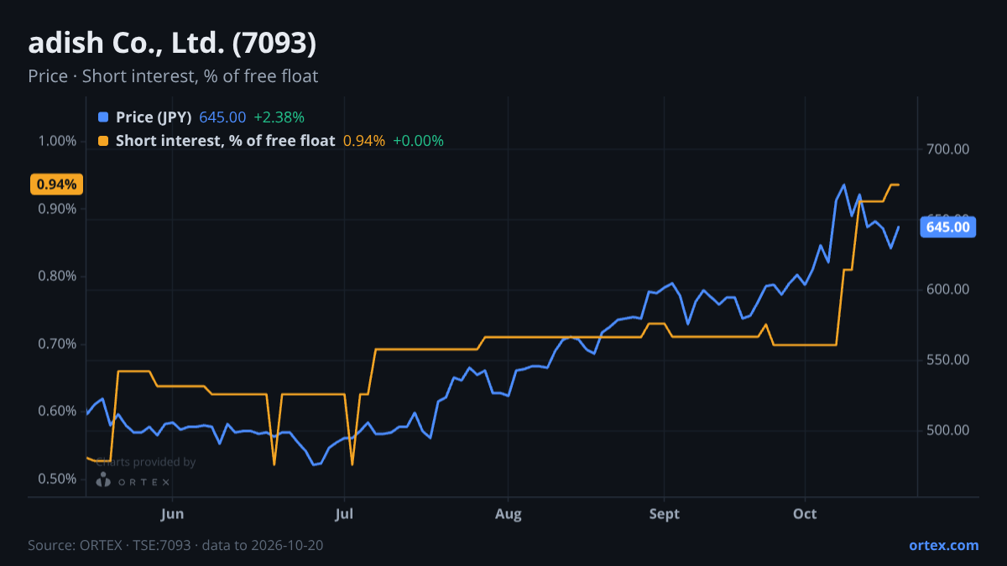Image resolution: width=1007 pixels, height=566 pixels.
Task: Click the 1.00% left axis label
Action: click(x=58, y=141)
